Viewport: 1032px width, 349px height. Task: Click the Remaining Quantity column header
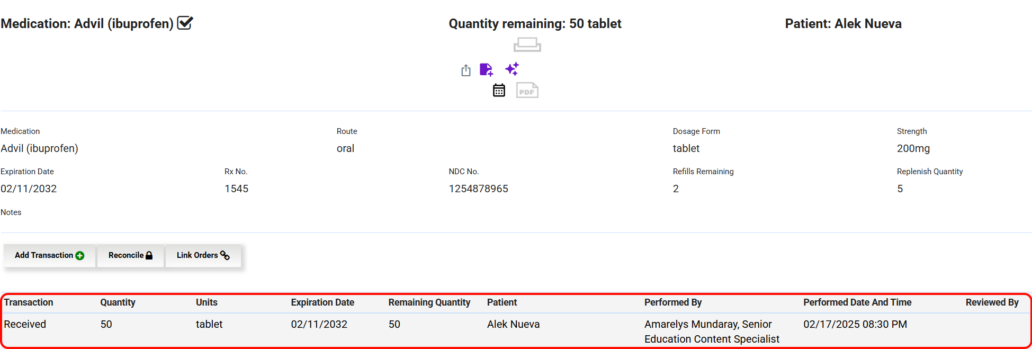pos(429,302)
